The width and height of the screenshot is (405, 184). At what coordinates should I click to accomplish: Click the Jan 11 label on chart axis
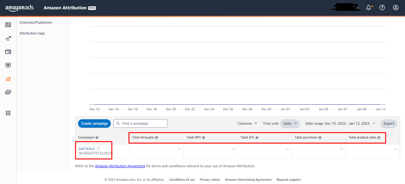381,109
